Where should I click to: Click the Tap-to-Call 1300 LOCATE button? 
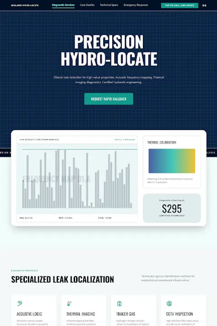tap(179, 5)
